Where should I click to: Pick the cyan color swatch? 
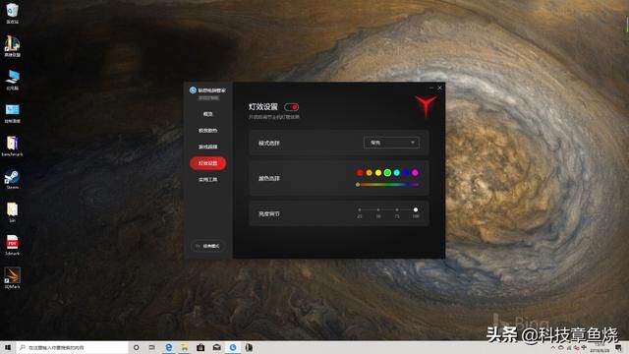coord(397,173)
